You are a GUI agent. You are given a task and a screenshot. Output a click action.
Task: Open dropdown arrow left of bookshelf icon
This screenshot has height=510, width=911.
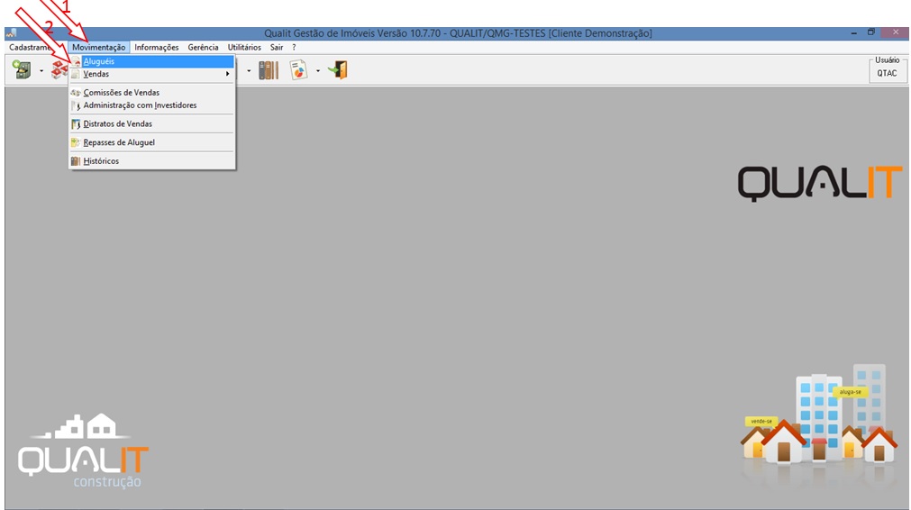(x=249, y=71)
